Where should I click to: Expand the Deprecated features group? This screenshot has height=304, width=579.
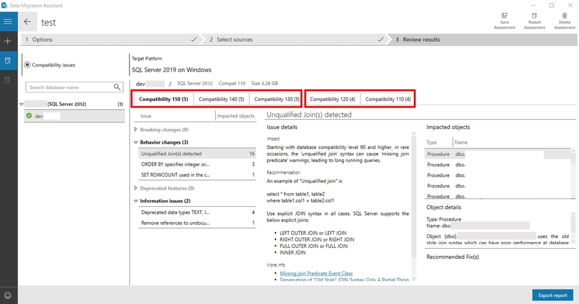coord(136,188)
